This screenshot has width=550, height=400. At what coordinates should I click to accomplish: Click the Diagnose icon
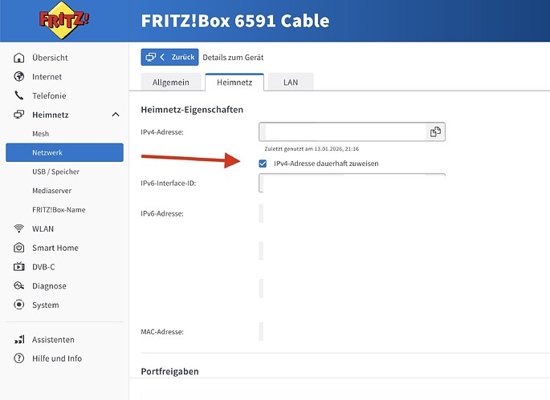(19, 286)
